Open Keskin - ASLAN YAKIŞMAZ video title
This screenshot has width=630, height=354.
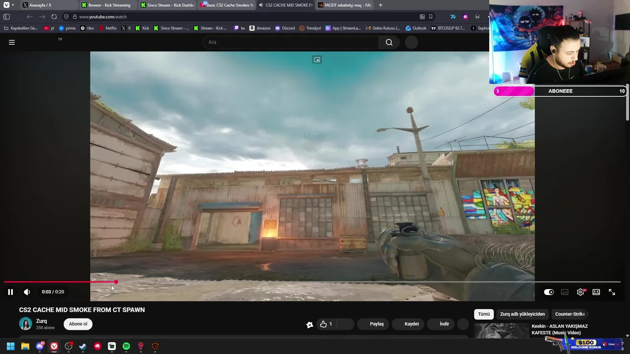point(560,329)
